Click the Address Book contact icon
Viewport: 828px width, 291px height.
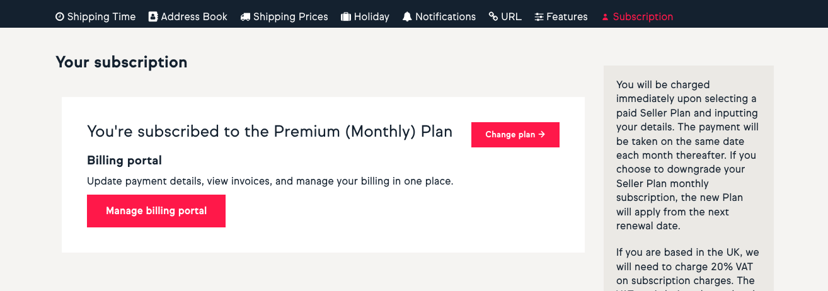pos(153,17)
